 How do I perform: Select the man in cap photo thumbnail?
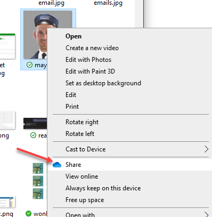(36, 35)
